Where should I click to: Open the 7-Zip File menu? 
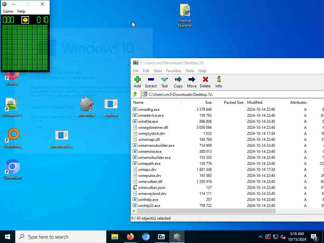136,71
